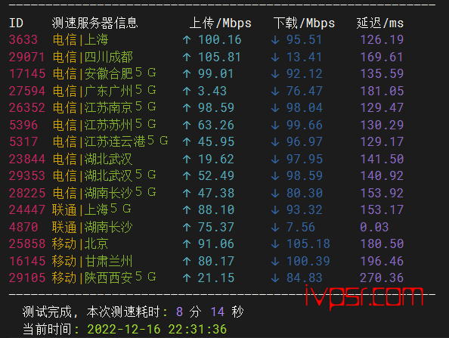
Task: Click the download arrow next to 13.41
Action: [275, 57]
